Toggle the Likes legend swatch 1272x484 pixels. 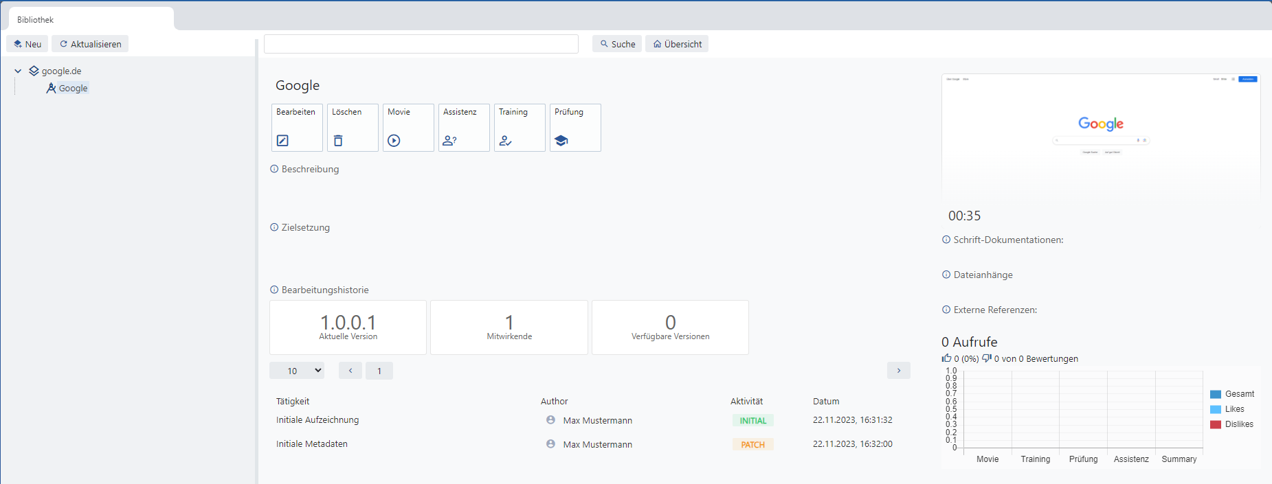coord(1216,409)
